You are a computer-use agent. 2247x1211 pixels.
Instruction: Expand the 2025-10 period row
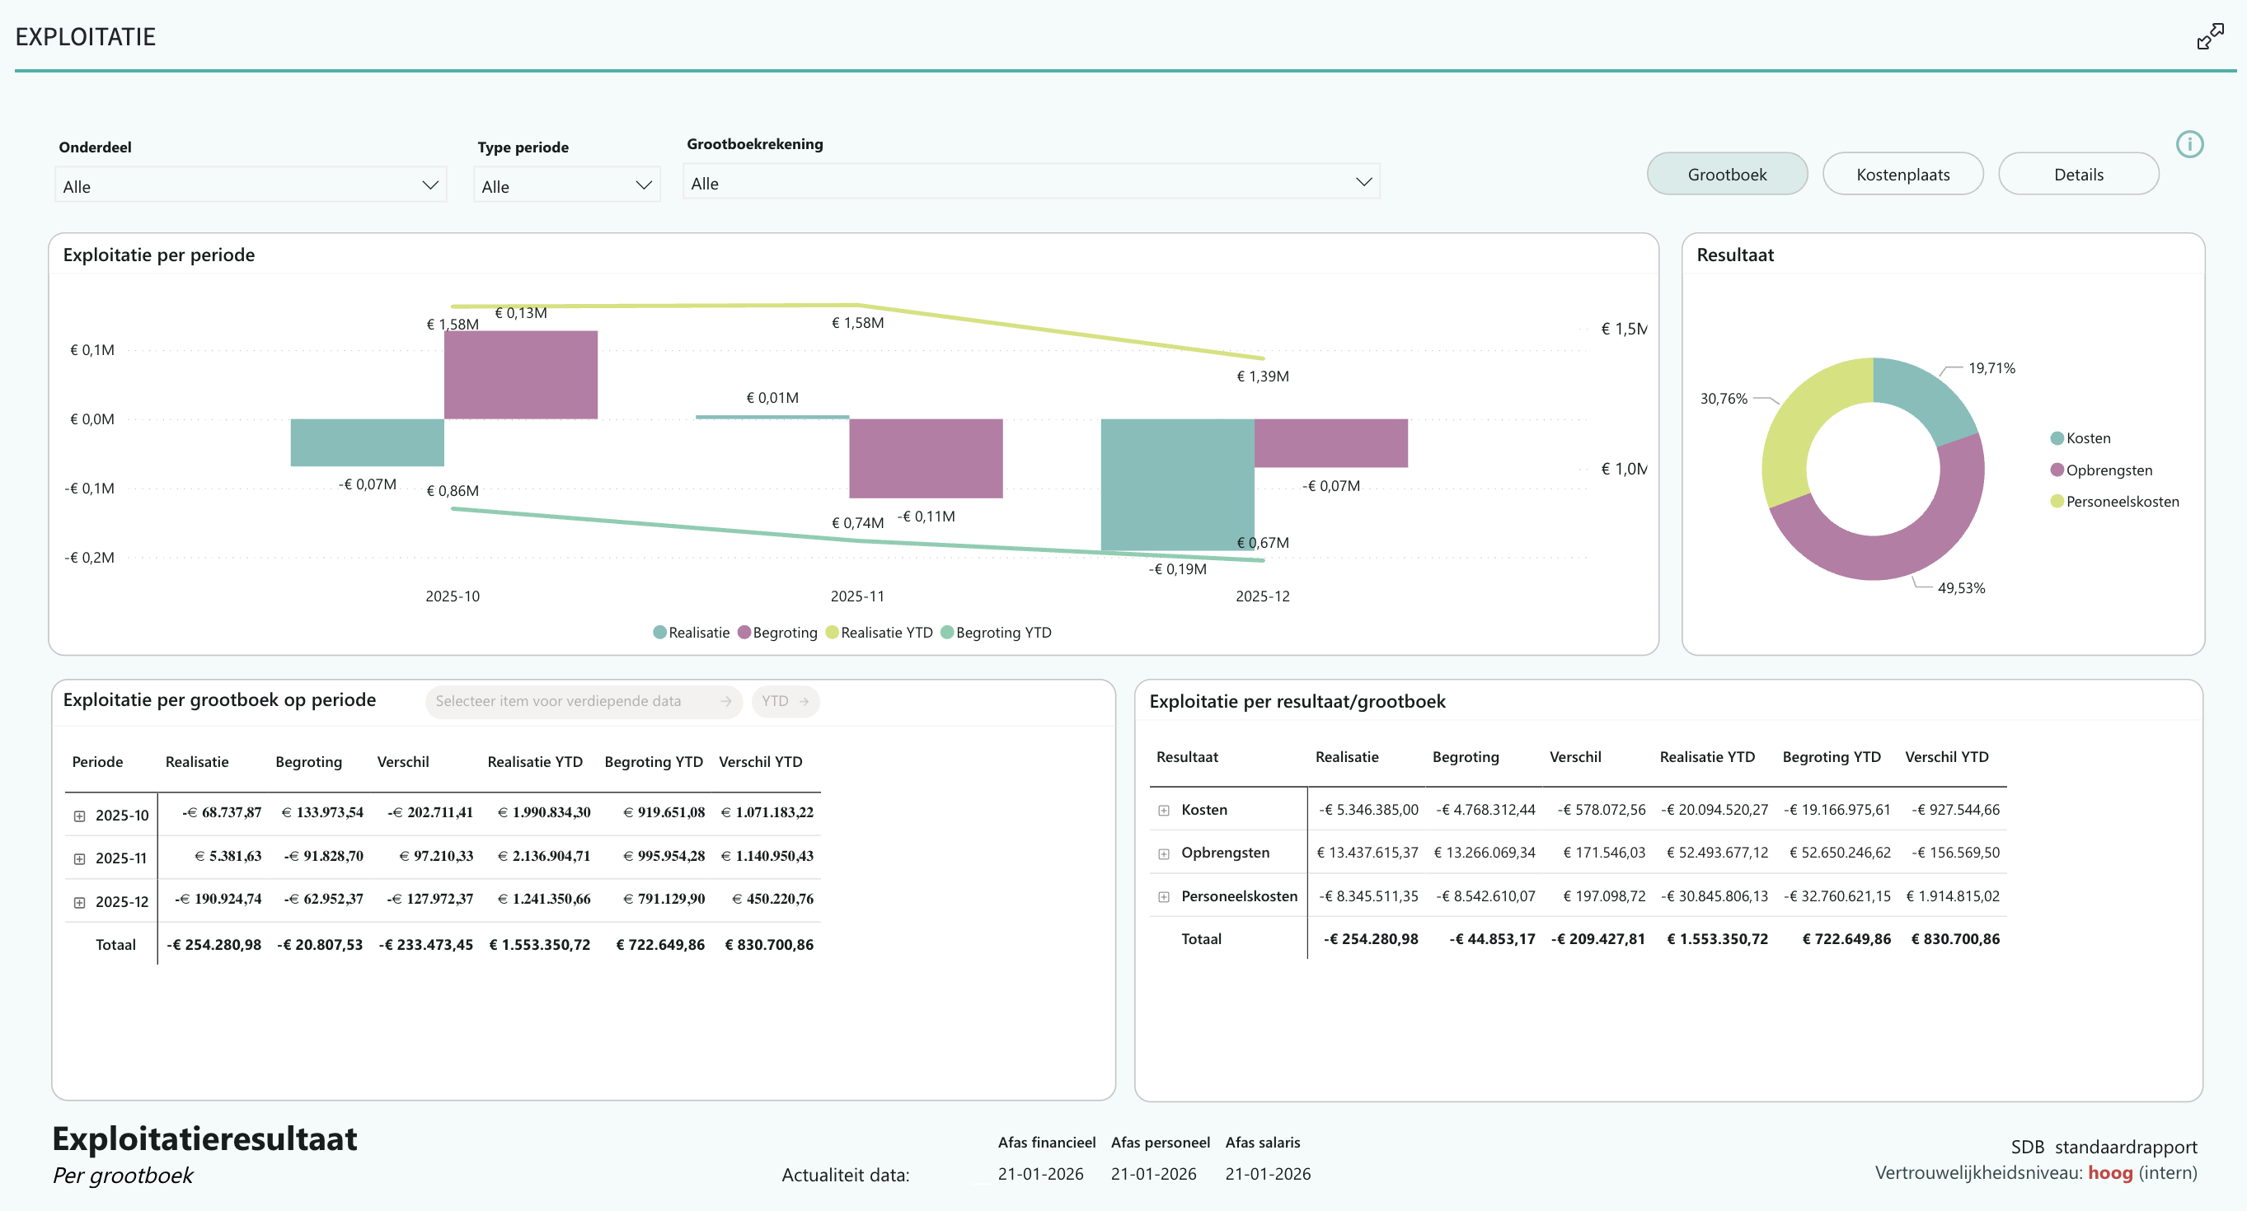(x=79, y=816)
